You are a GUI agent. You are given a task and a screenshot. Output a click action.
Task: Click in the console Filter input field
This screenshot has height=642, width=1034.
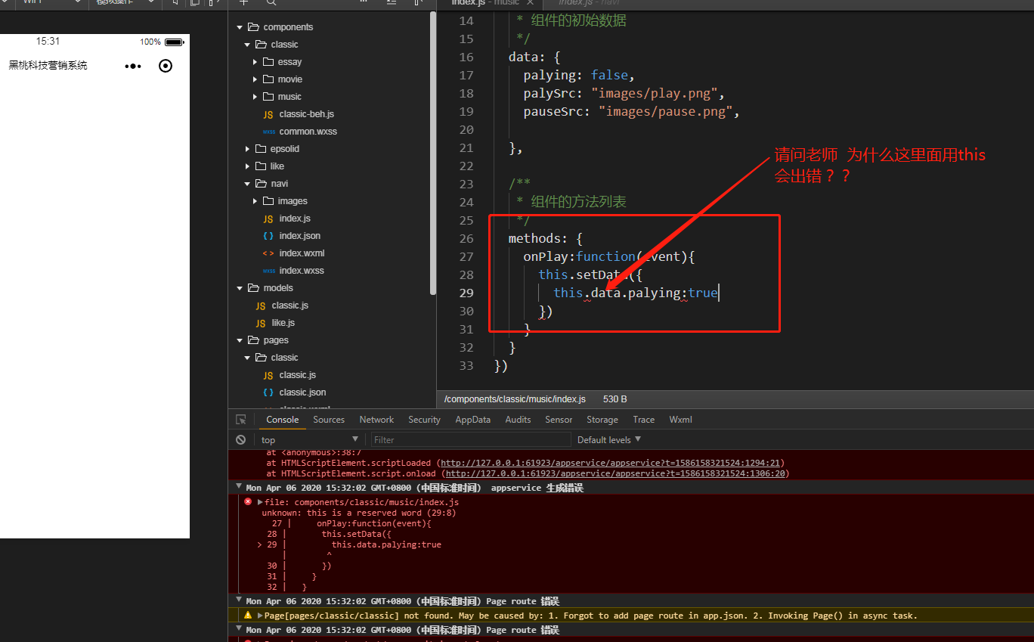click(x=470, y=440)
